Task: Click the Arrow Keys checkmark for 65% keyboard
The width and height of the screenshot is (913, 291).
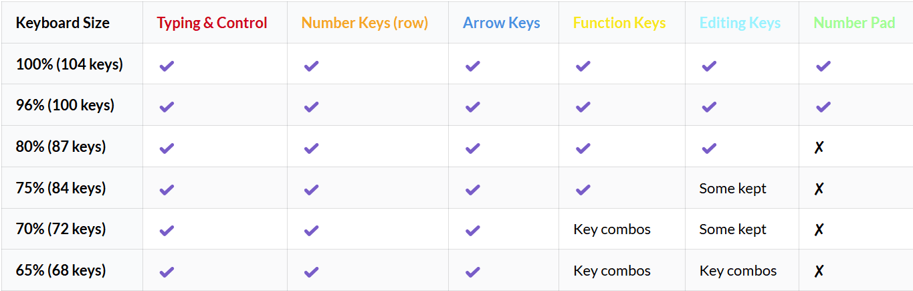Action: click(473, 272)
